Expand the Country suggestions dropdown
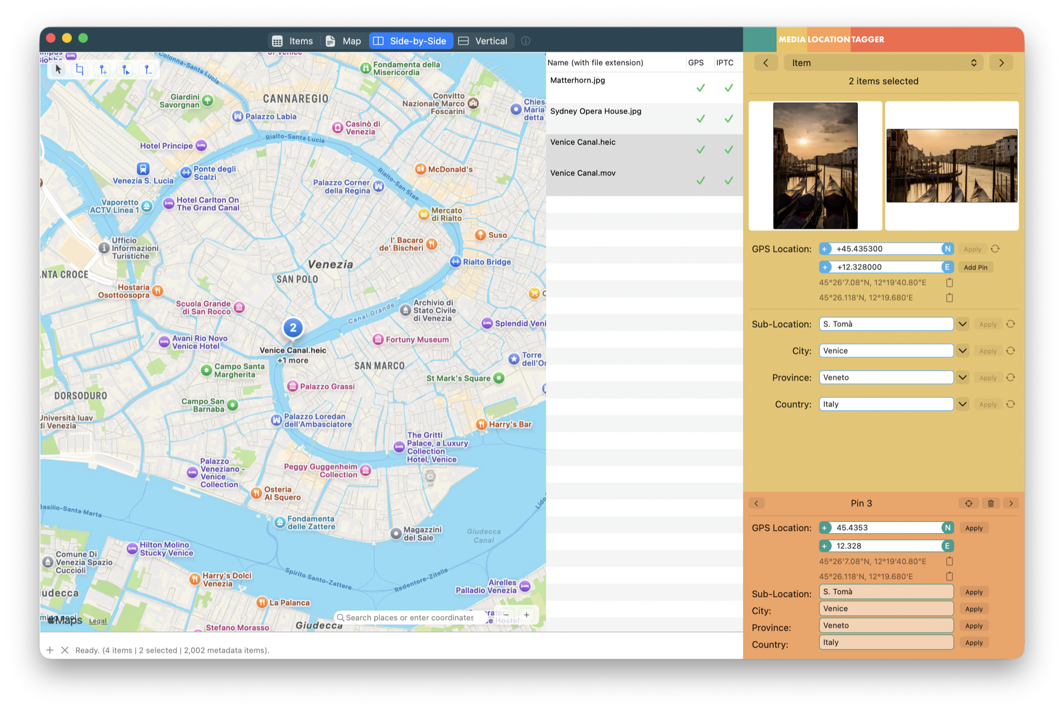The width and height of the screenshot is (1064, 711). 962,404
